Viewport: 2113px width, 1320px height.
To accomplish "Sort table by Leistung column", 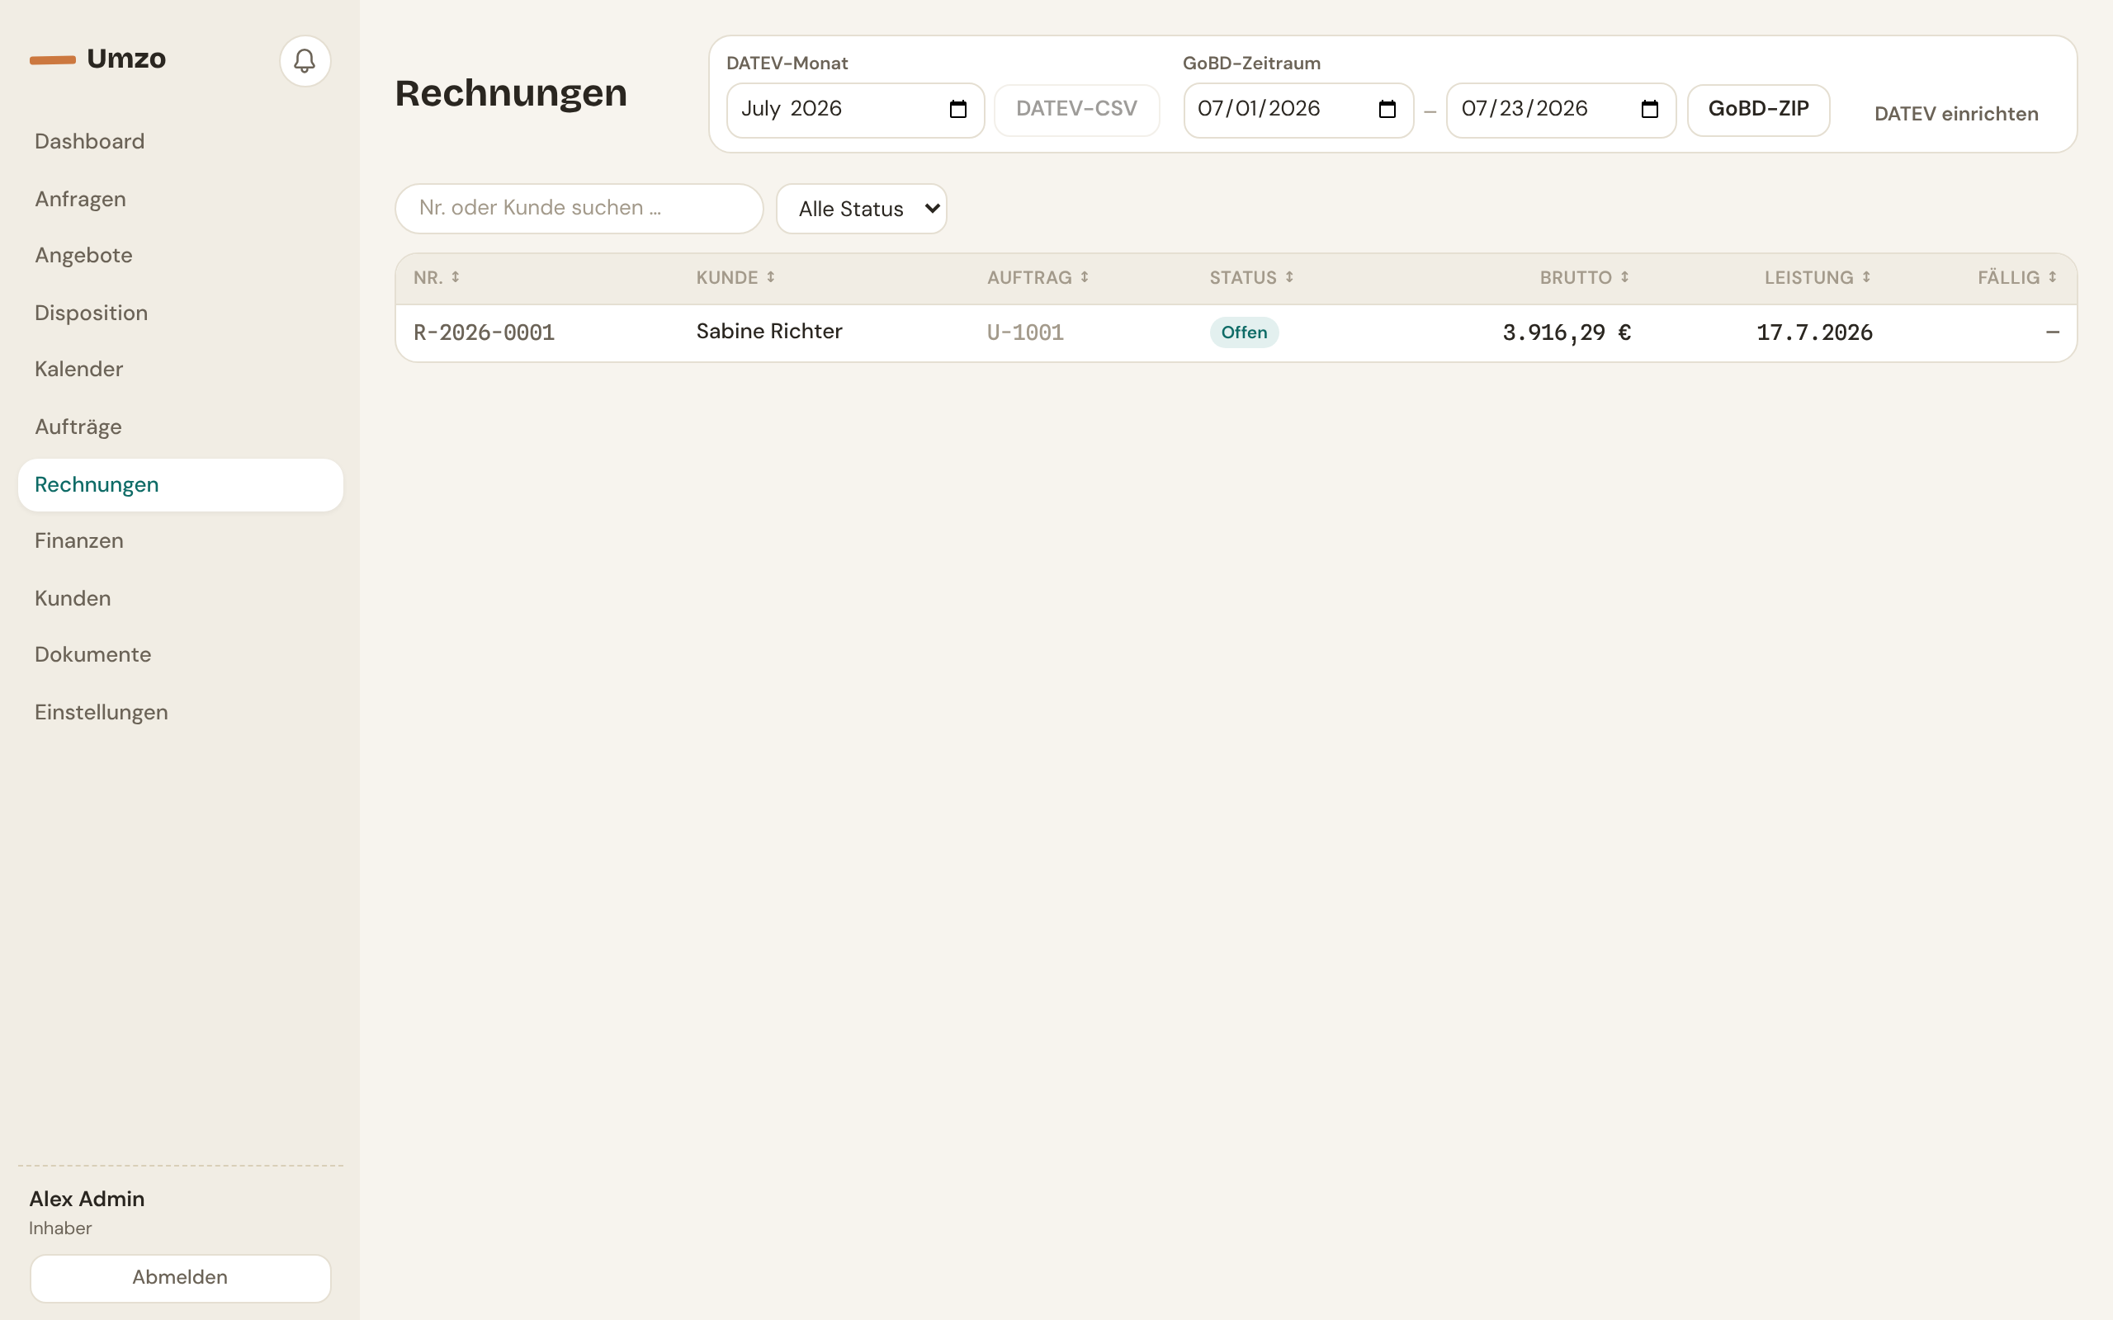I will (x=1818, y=278).
